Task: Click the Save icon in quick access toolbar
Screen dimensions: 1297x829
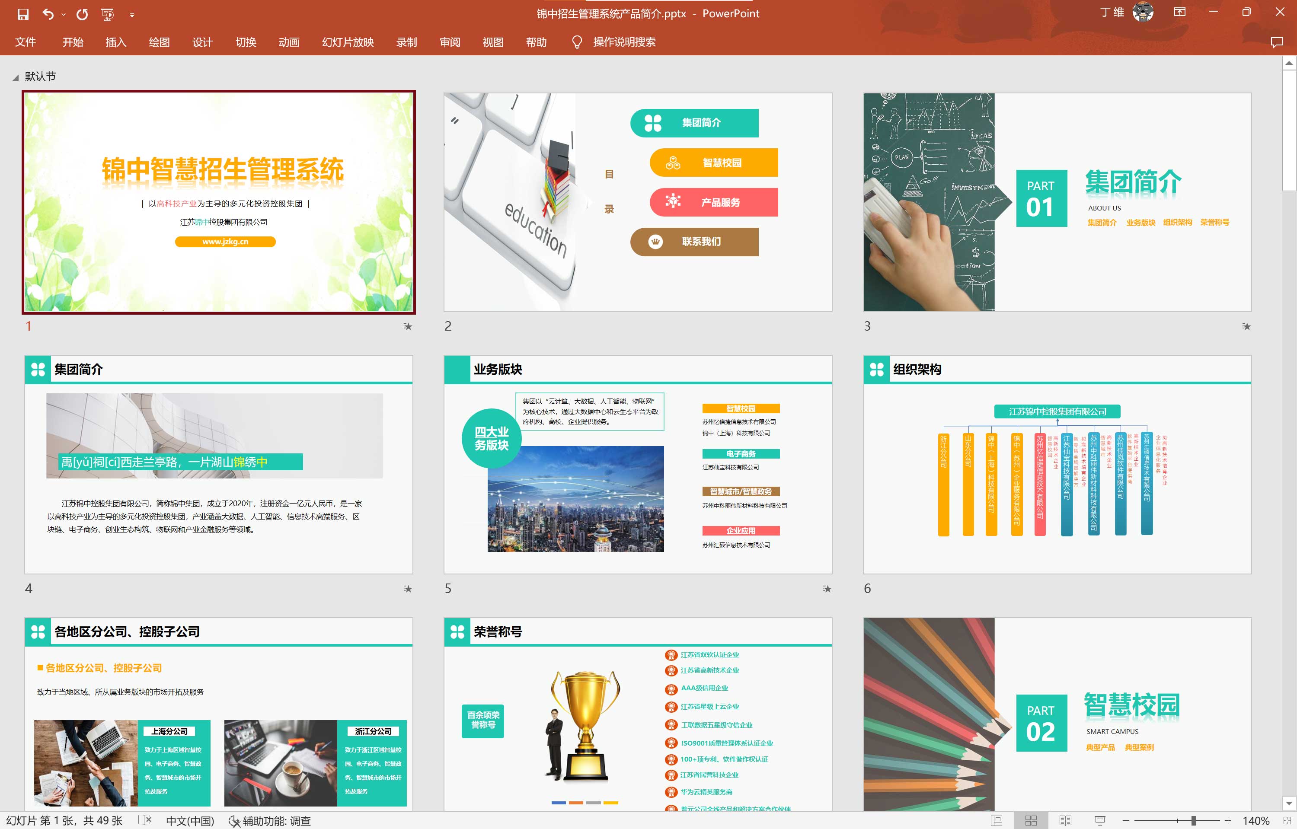Action: click(22, 15)
